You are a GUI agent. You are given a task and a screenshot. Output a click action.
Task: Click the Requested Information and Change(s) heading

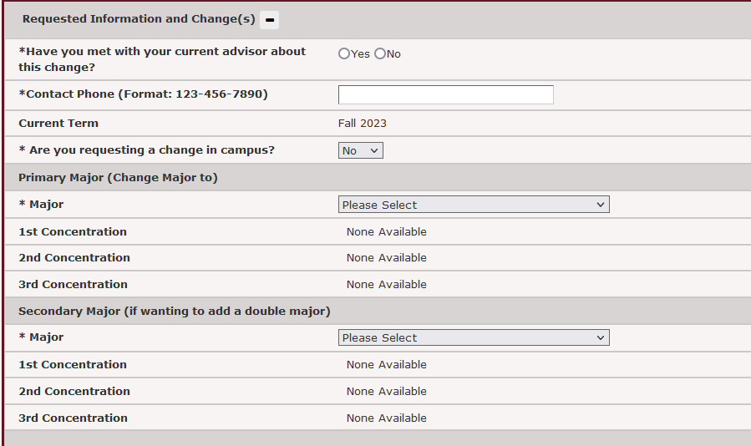click(x=139, y=19)
